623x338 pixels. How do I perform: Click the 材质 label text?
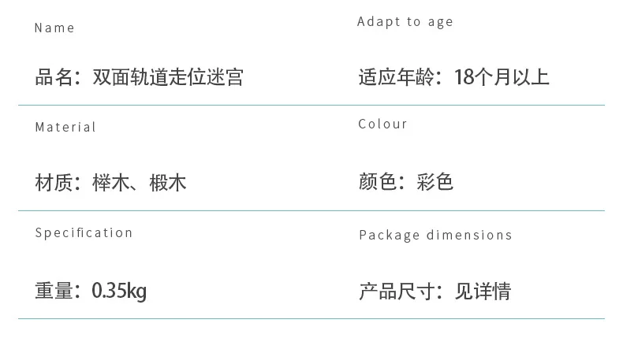(54, 183)
